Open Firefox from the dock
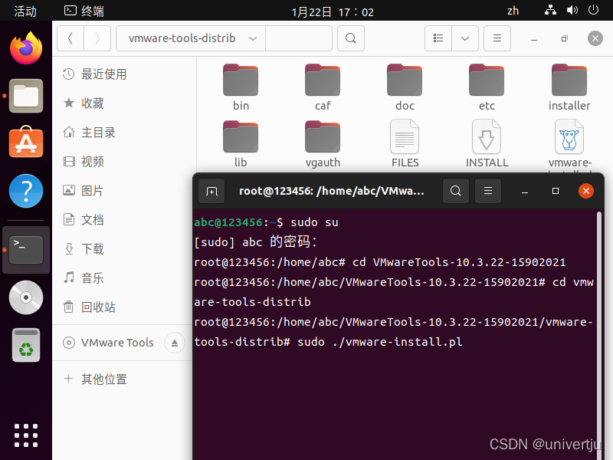 (26, 48)
